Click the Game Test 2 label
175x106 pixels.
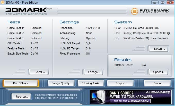16,33
